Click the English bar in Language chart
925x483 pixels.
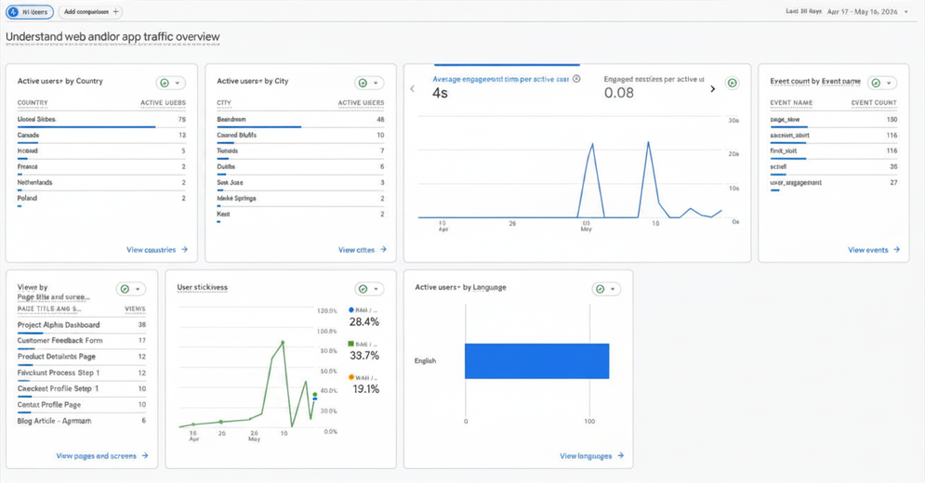(x=536, y=361)
